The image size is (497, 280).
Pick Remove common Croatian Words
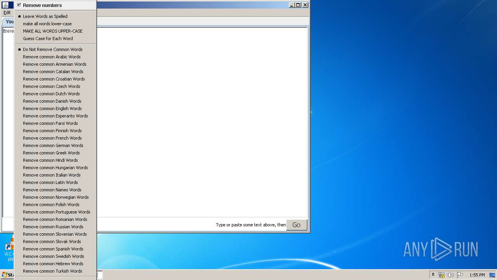pos(56,79)
